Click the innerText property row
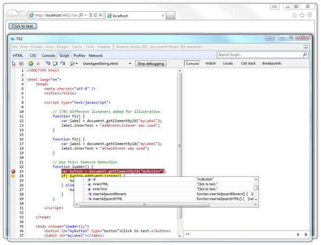 [165, 189]
